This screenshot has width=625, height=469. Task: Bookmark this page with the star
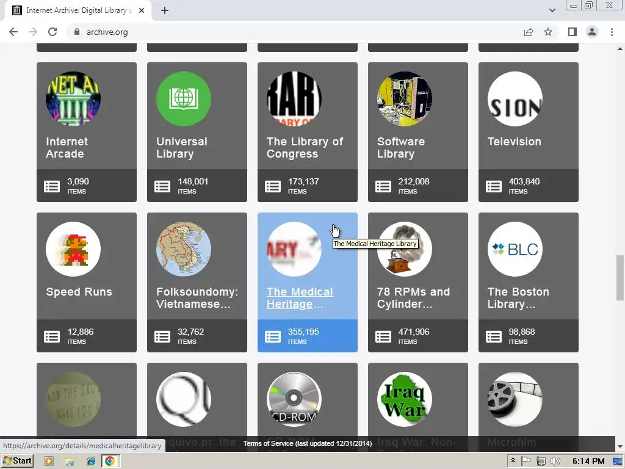click(548, 32)
